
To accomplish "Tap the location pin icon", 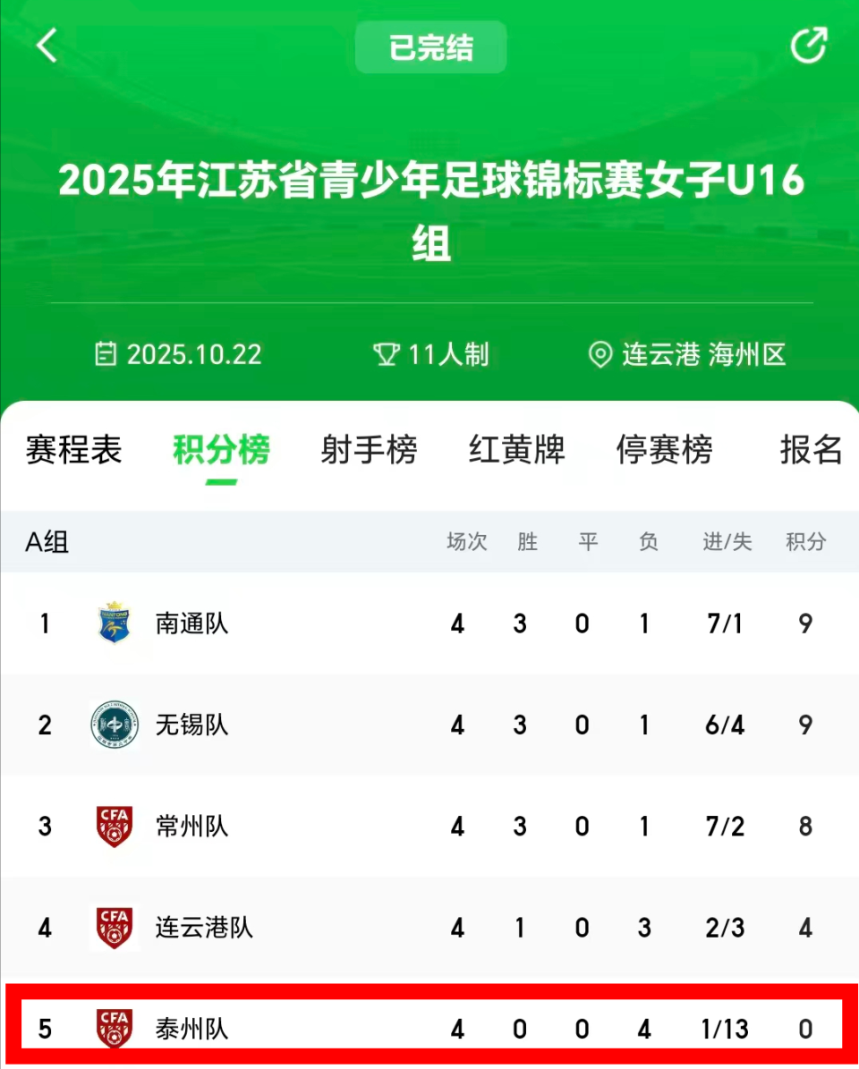I will (599, 355).
